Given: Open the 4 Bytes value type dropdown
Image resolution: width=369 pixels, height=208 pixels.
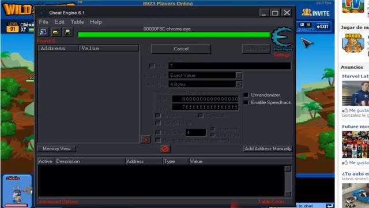Looking at the screenshot, I should click(x=239, y=84).
